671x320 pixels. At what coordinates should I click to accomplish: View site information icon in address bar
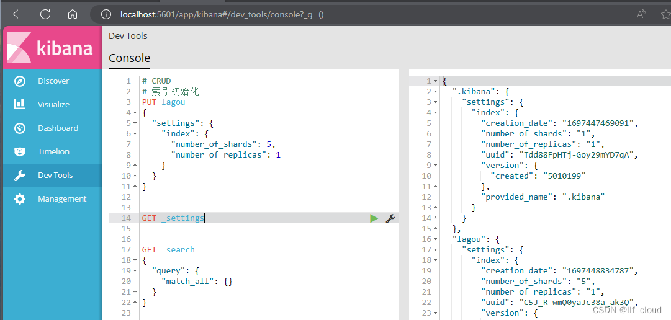pos(106,14)
